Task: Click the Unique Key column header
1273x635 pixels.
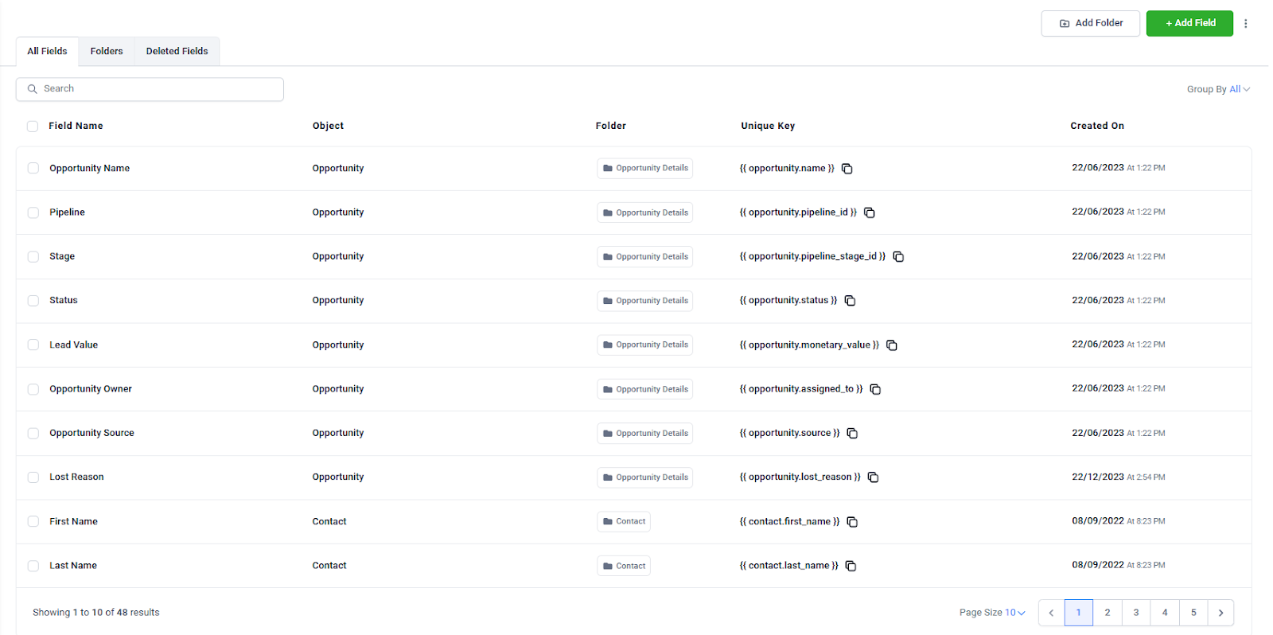Action: pyautogui.click(x=768, y=126)
